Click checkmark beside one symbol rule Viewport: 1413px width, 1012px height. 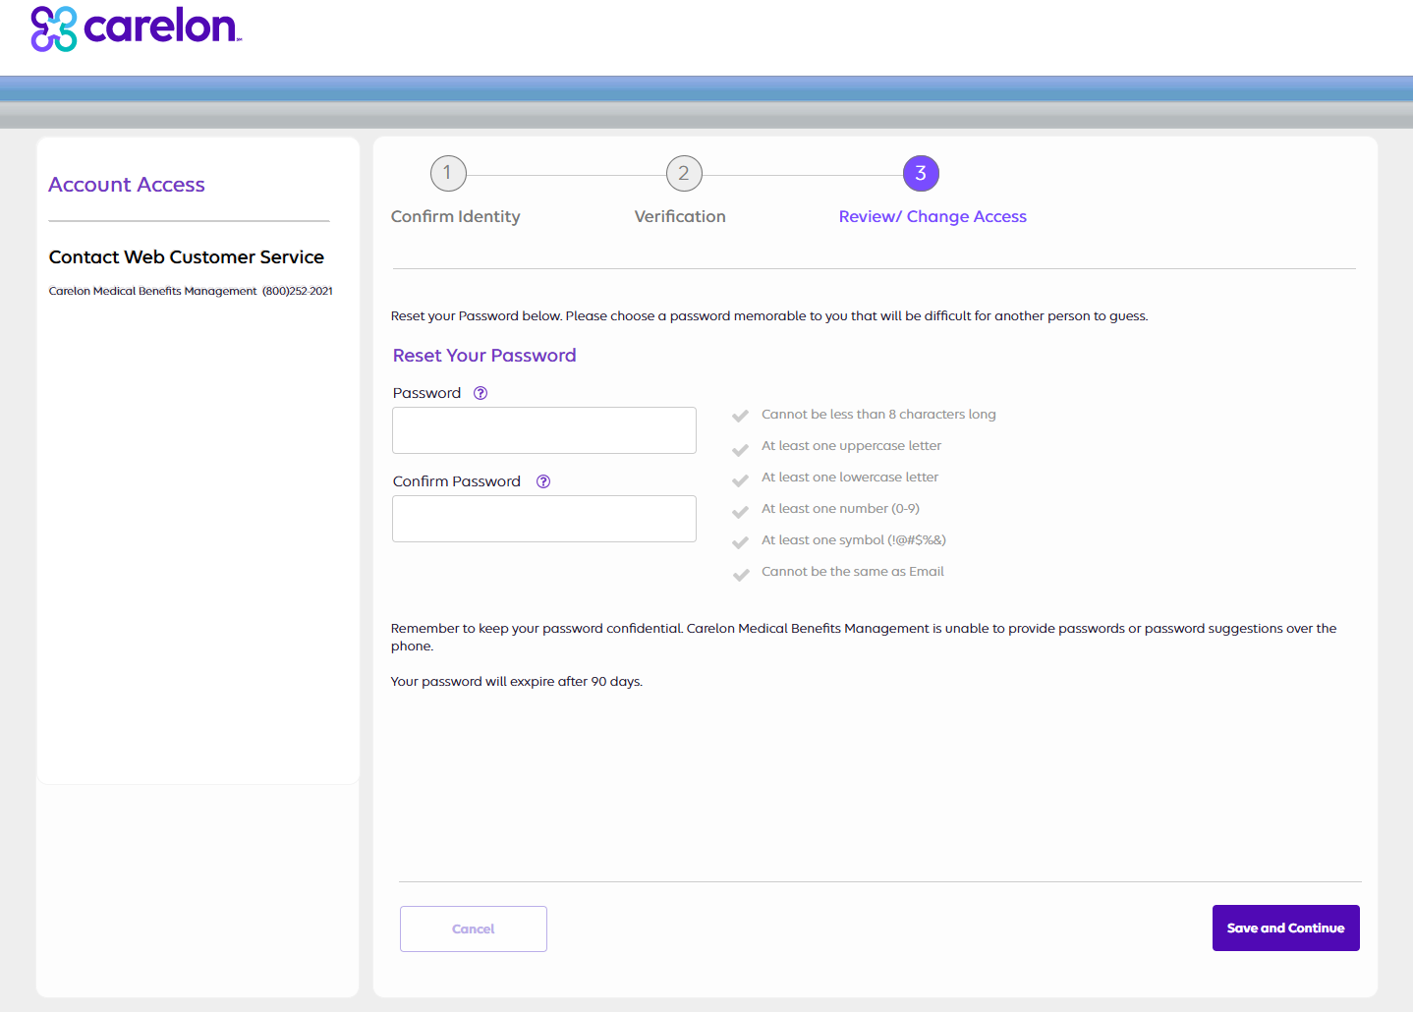coord(741,541)
